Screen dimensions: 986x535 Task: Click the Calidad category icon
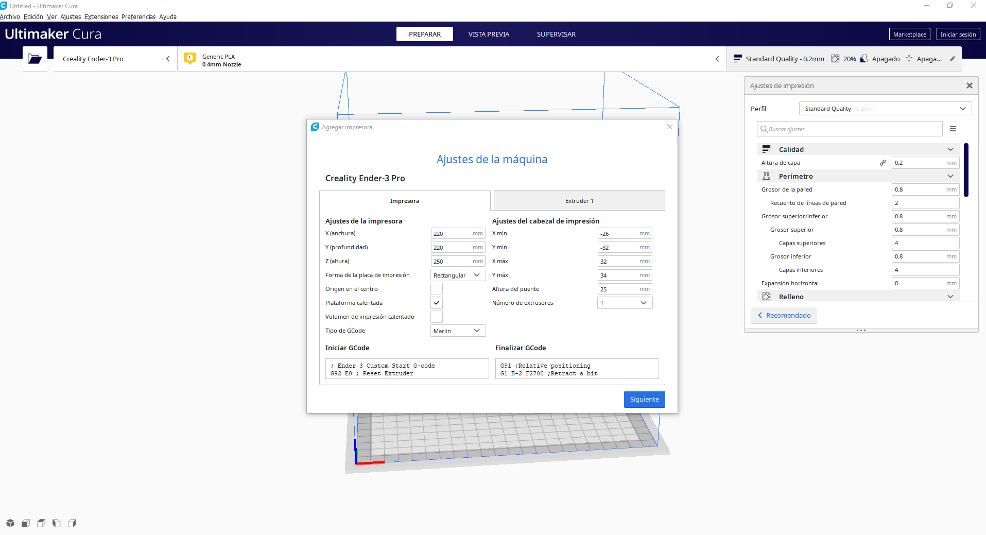(766, 149)
